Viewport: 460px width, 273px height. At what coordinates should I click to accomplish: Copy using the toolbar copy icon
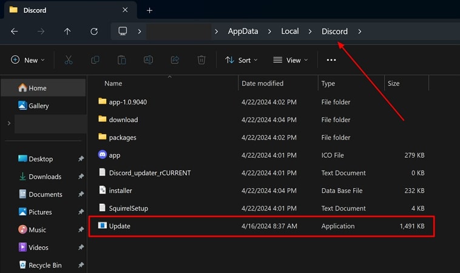(95, 60)
